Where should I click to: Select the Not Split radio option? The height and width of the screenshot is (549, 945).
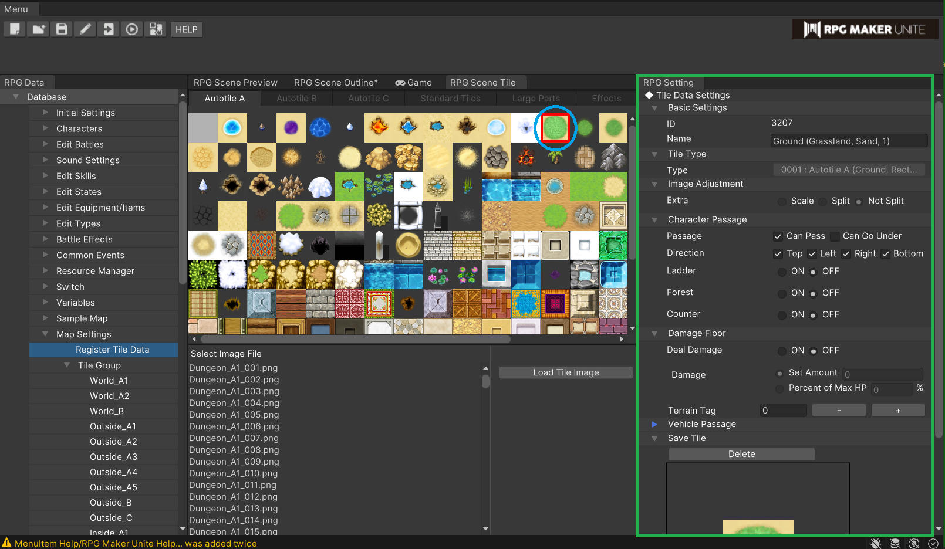pyautogui.click(x=859, y=201)
